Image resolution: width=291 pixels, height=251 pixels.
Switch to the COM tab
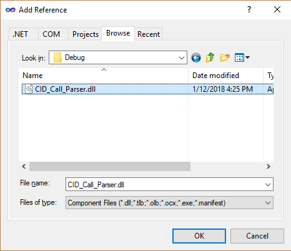click(x=51, y=34)
